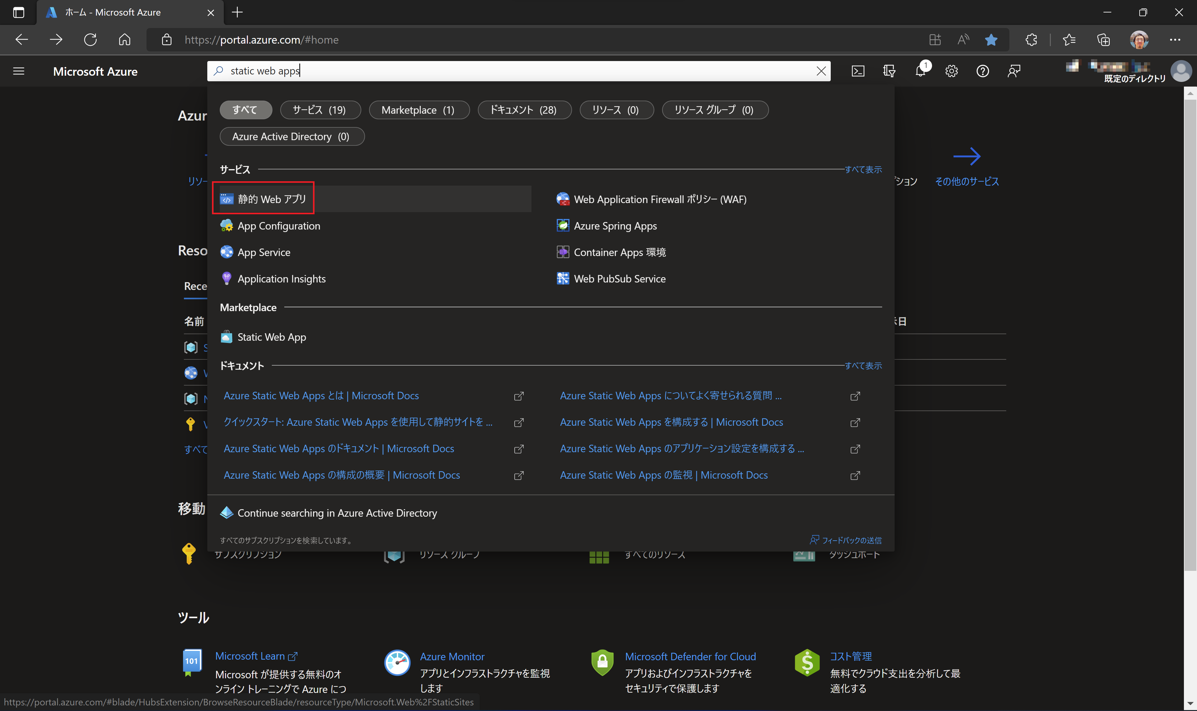
Task: Open the feedback icon in header
Action: [x=1014, y=71]
